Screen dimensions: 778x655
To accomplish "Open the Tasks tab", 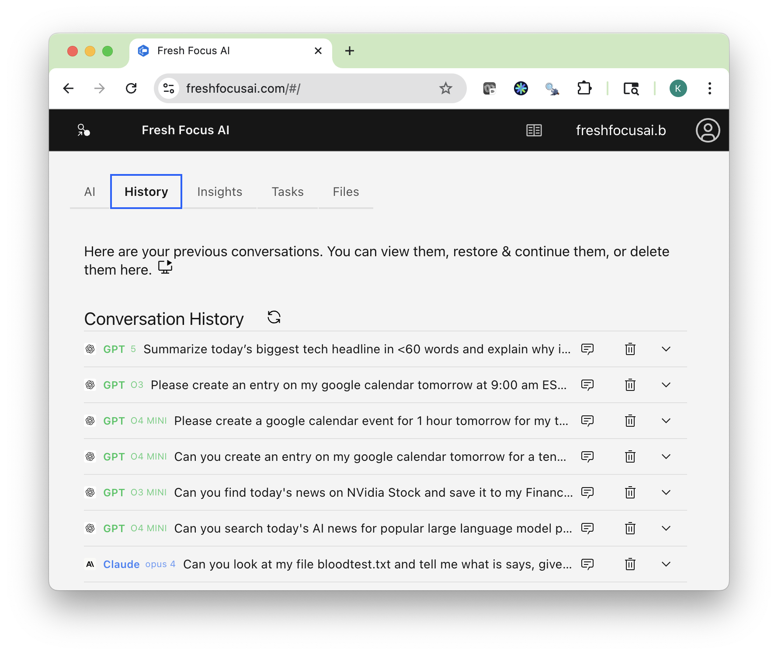I will point(287,192).
